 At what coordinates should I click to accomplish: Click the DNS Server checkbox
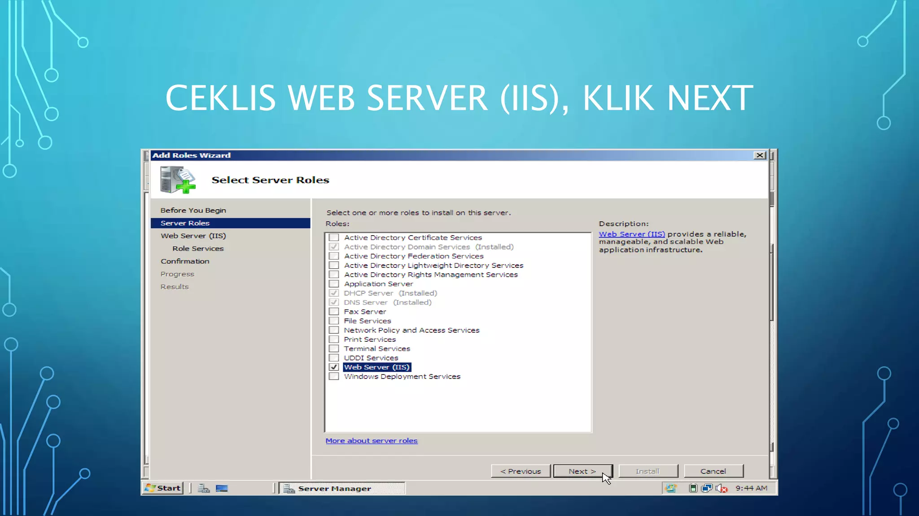(334, 302)
